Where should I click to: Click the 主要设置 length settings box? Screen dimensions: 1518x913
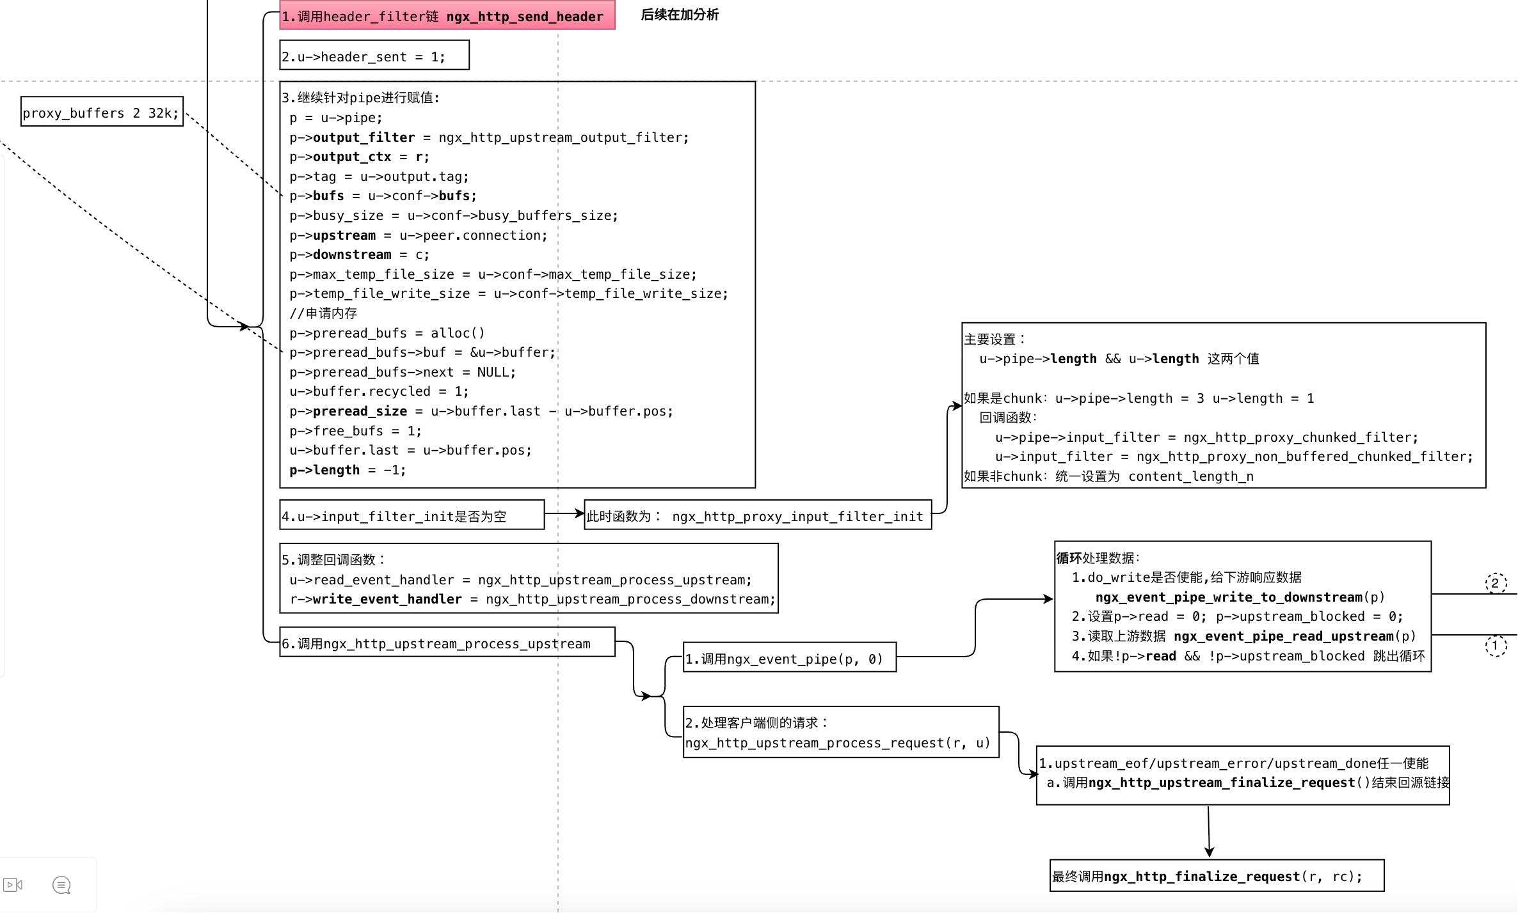click(x=1223, y=406)
